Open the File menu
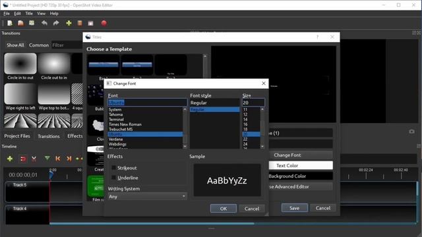The height and width of the screenshot is (237, 422). [x=7, y=13]
